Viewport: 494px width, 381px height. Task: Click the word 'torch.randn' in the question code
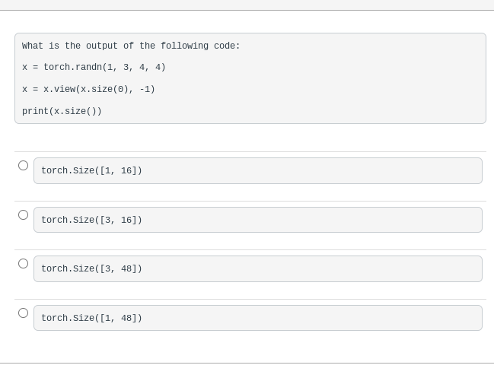(73, 68)
